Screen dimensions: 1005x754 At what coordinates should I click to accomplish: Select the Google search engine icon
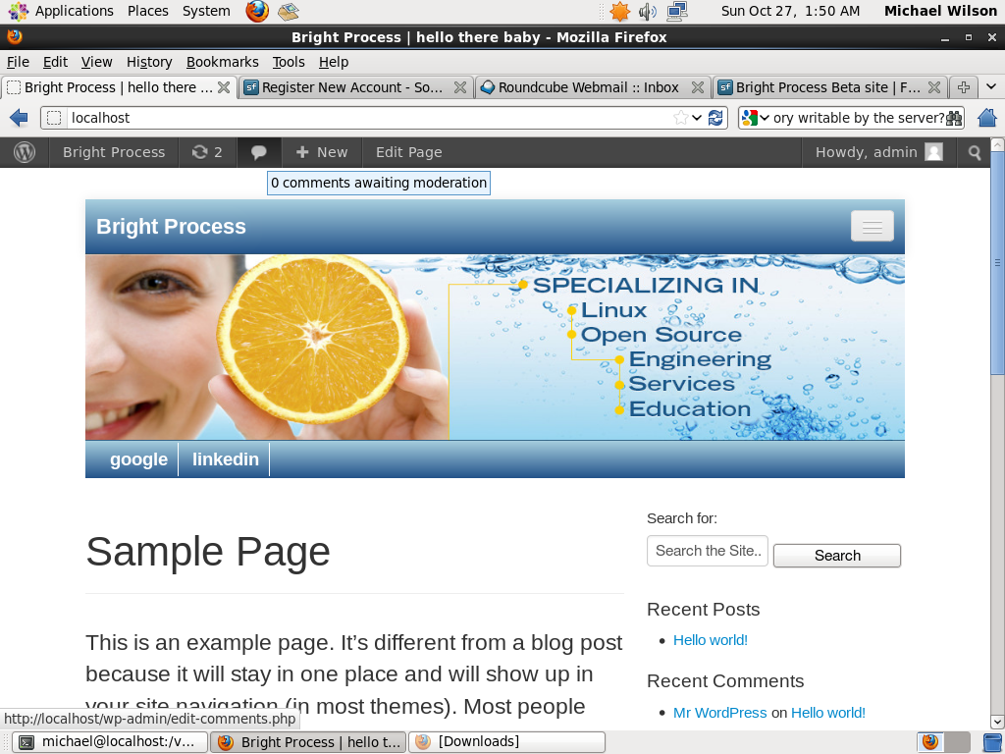click(x=750, y=118)
